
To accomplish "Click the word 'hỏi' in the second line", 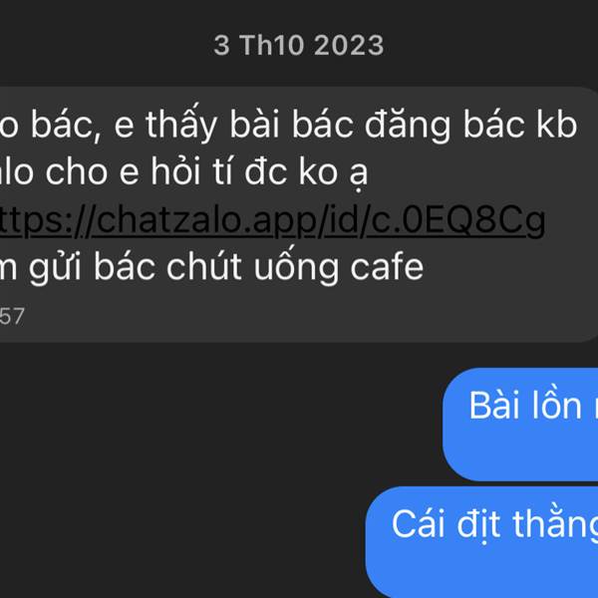I will (x=175, y=171).
